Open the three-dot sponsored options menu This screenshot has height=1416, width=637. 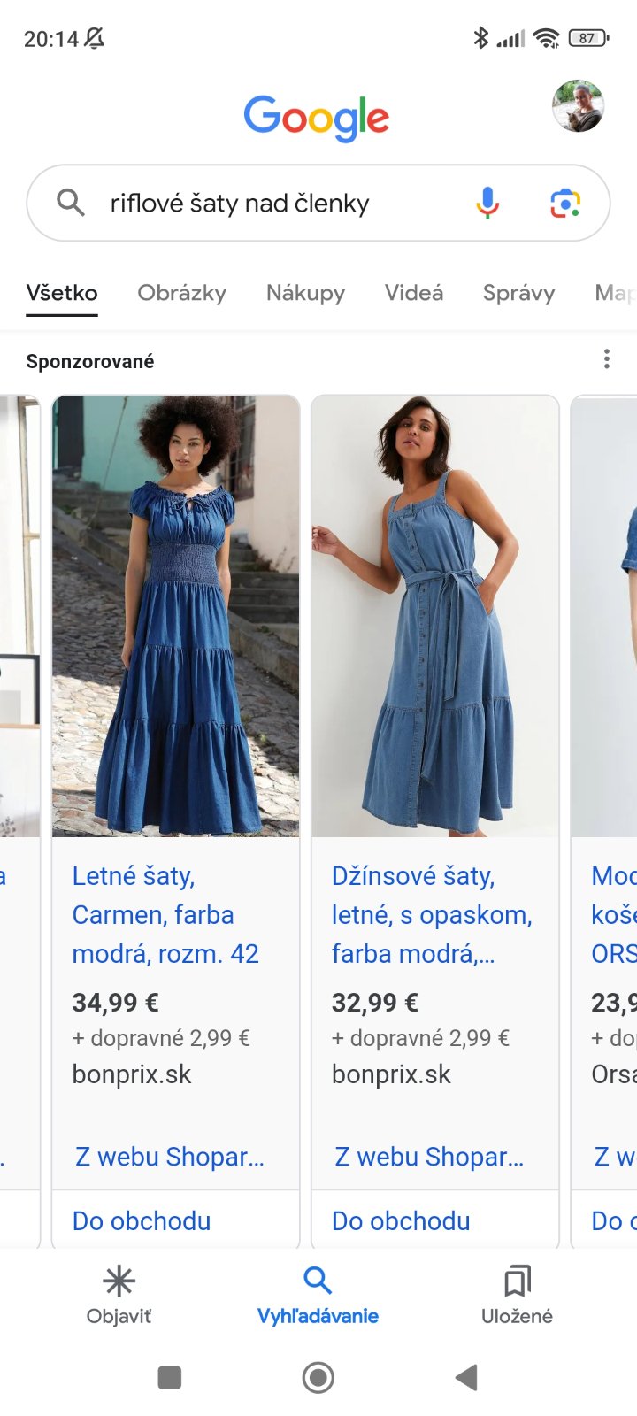tap(606, 359)
